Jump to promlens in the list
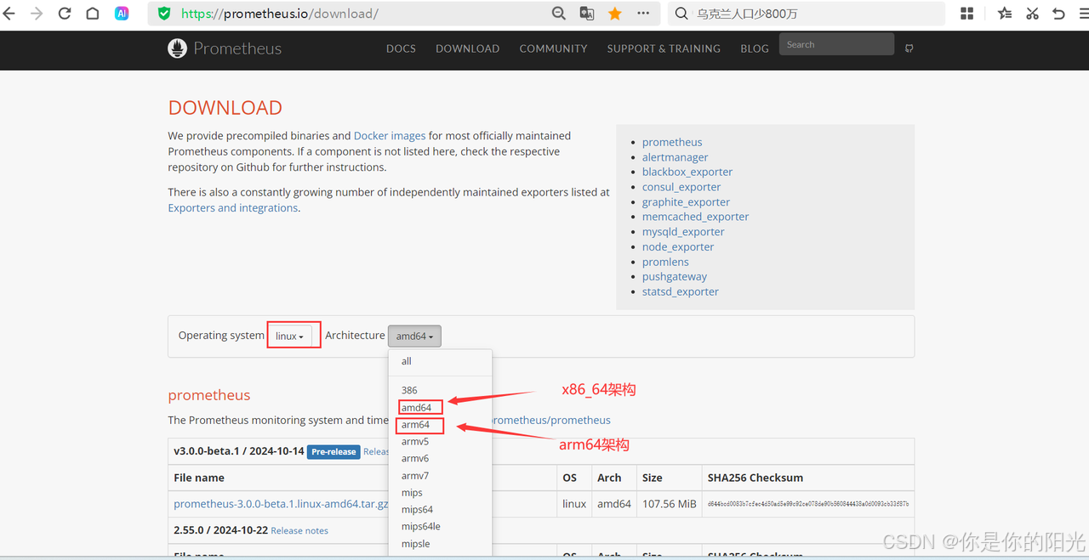Viewport: 1089px width, 560px height. click(x=665, y=262)
